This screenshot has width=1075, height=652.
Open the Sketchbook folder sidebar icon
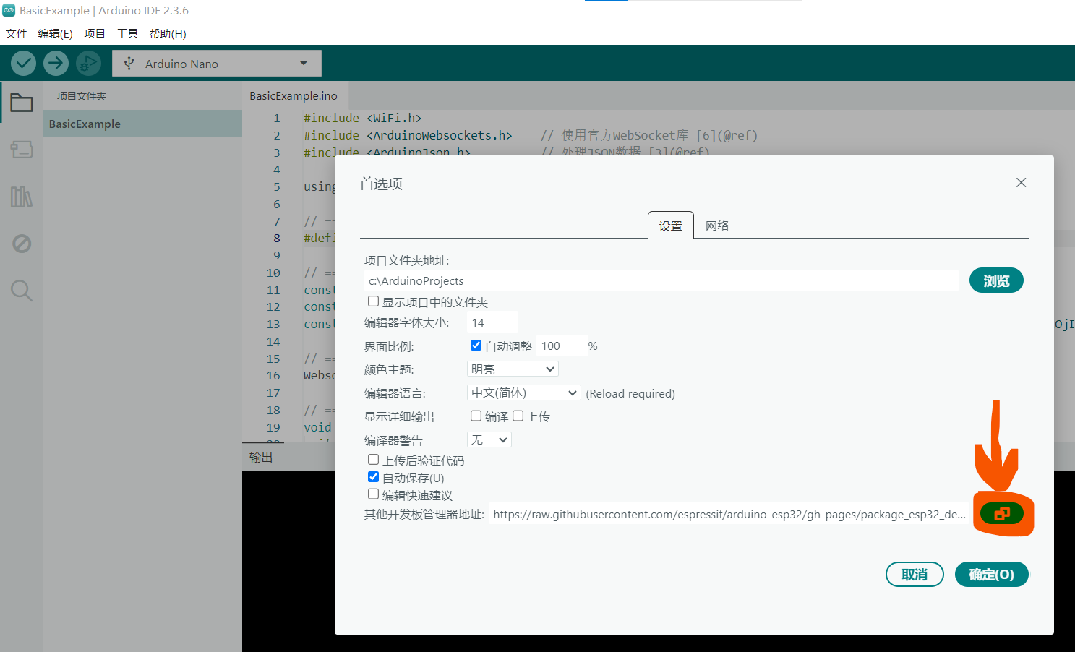click(22, 103)
